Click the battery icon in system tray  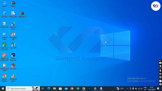point(136,88)
